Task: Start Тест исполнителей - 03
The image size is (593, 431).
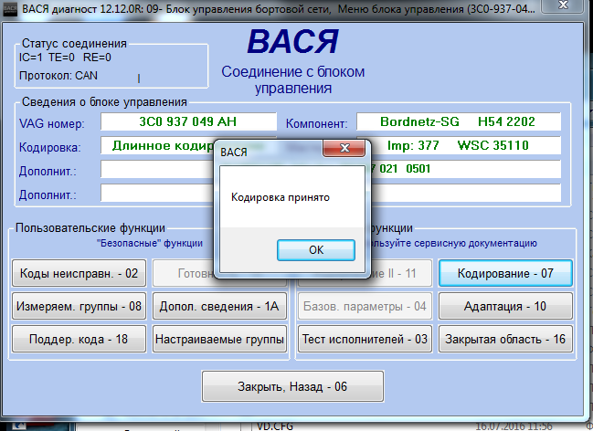Action: (365, 339)
